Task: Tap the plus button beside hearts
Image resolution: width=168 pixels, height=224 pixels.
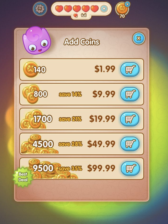Action: tap(104, 9)
